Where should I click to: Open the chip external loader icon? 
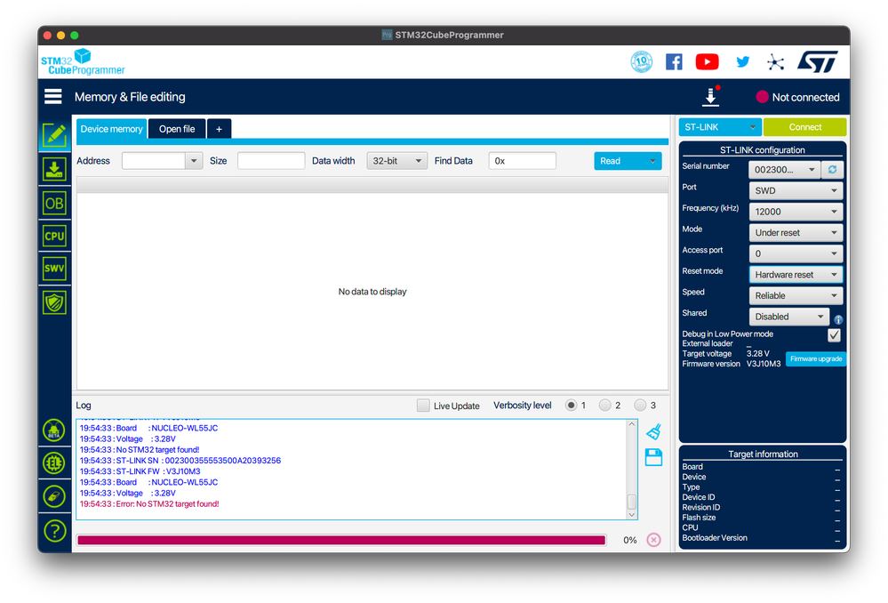(54, 463)
